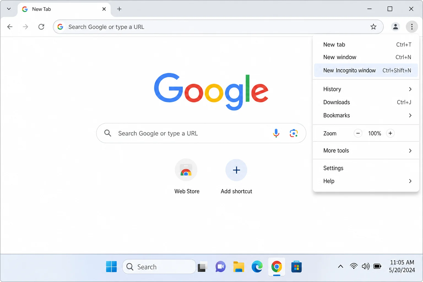Open a new tab with plus button
Screen dimensions: 423x282
(119, 9)
